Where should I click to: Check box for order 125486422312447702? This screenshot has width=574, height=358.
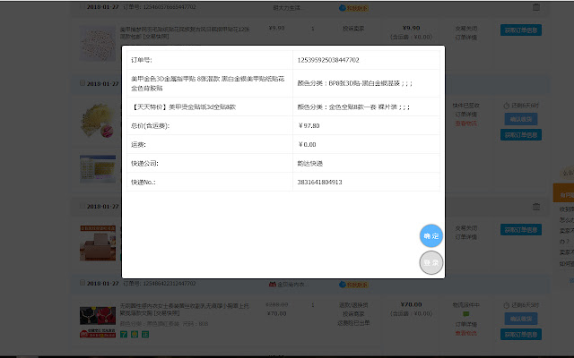(83, 283)
